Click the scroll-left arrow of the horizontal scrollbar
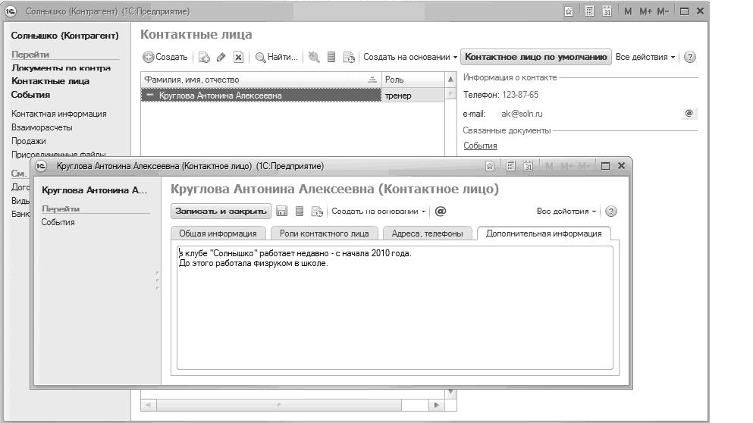Screen dimensions: 753x423 (x=149, y=405)
